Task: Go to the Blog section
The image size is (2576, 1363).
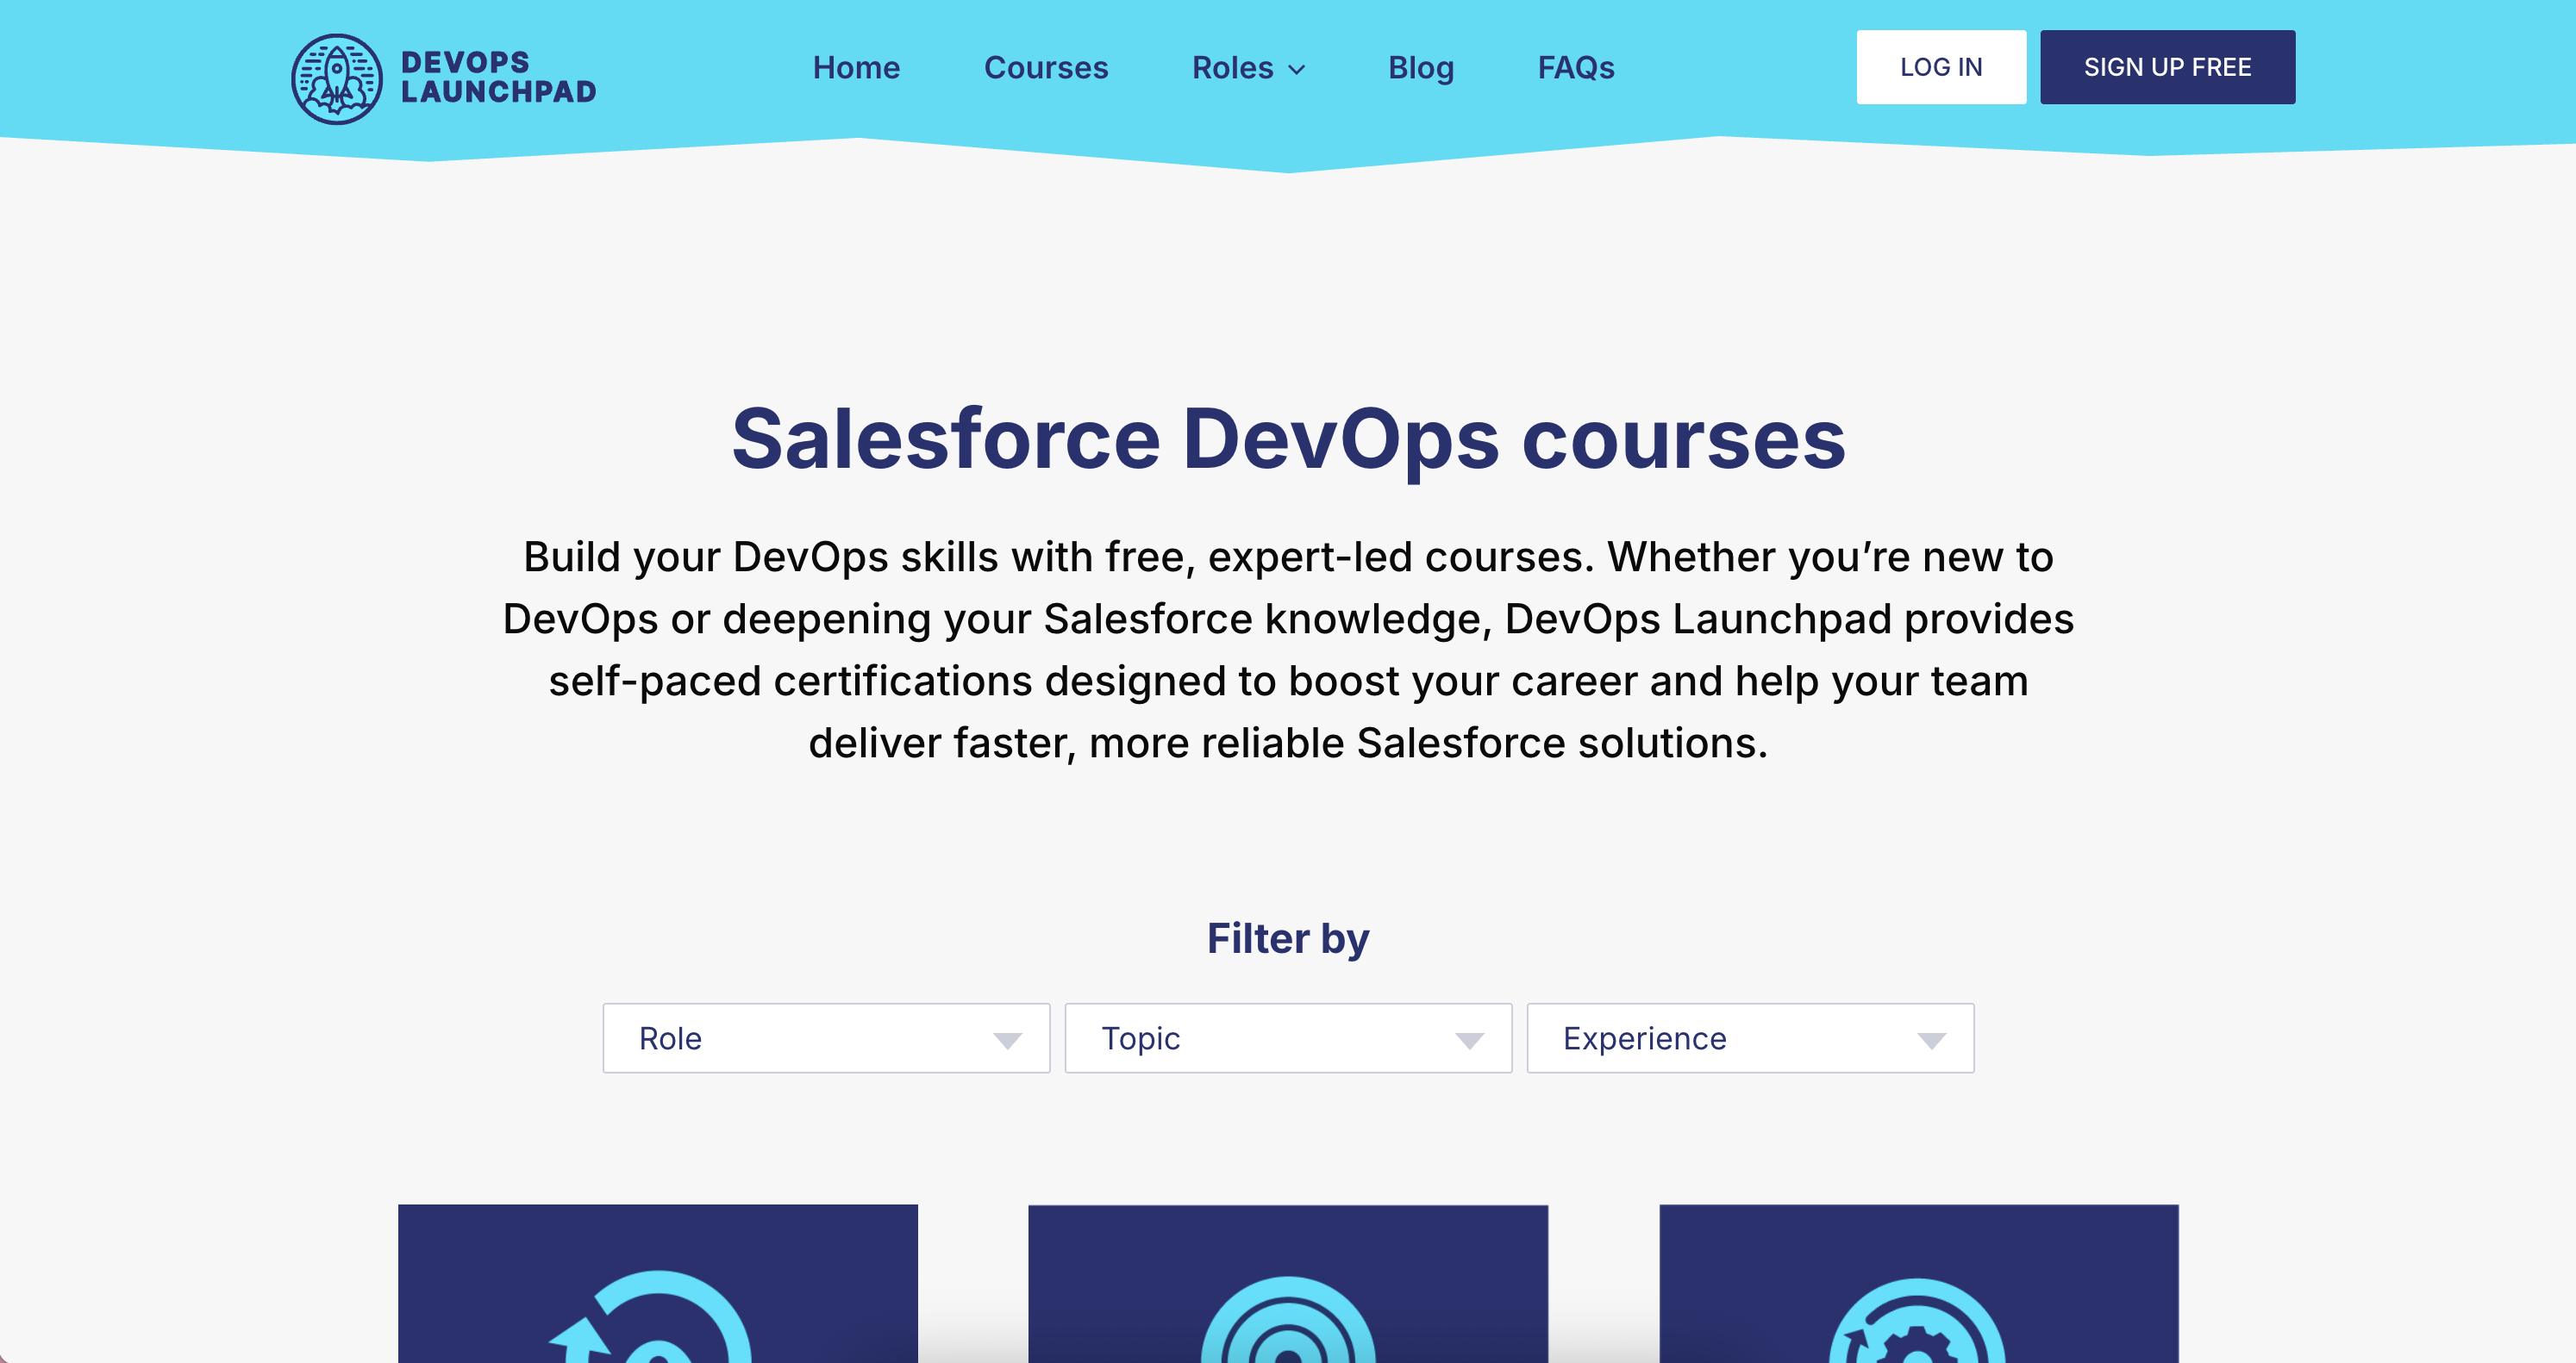Action: [x=1420, y=67]
